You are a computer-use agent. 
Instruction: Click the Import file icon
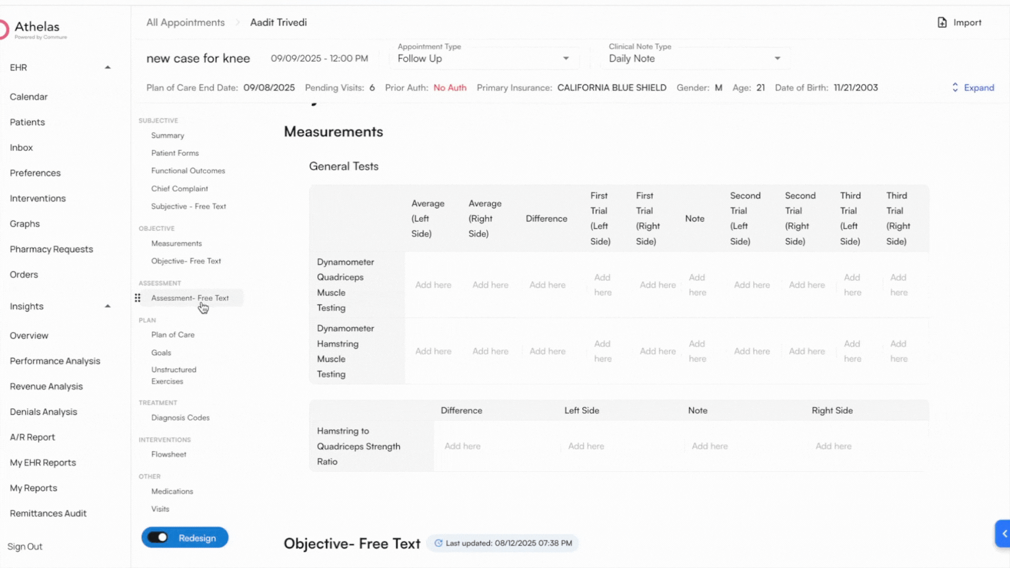pos(942,23)
